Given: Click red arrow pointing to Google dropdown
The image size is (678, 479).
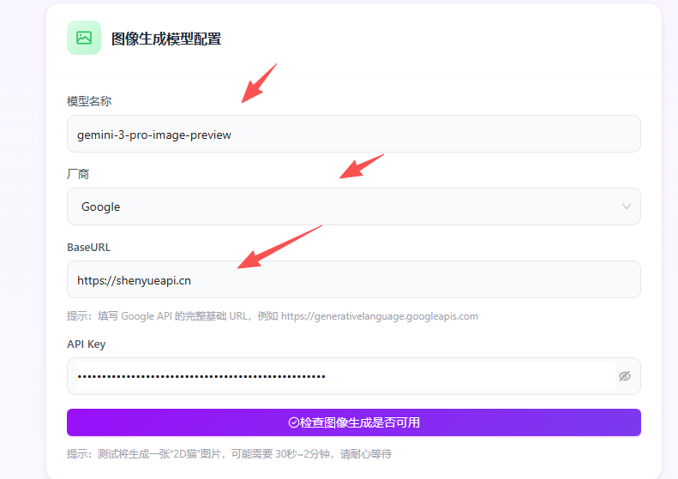Looking at the screenshot, I should (360, 166).
